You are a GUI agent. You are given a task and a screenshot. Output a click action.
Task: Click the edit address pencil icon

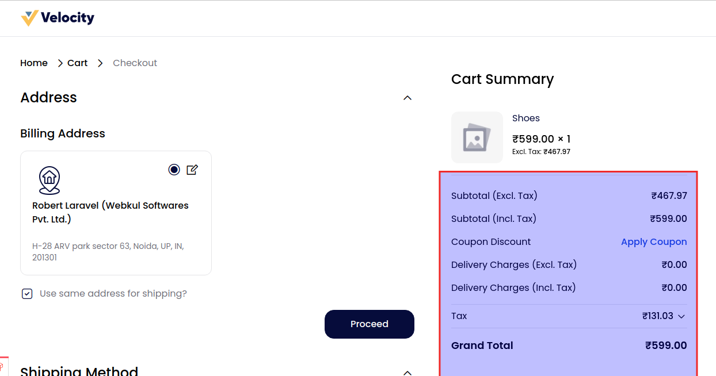coord(192,170)
